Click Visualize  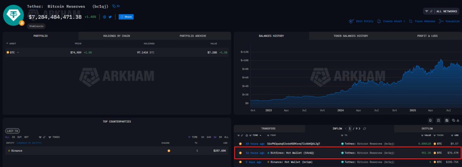click(x=449, y=21)
